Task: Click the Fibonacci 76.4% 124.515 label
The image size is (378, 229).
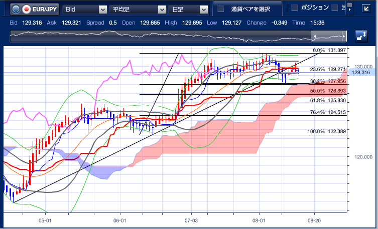Action: point(328,112)
